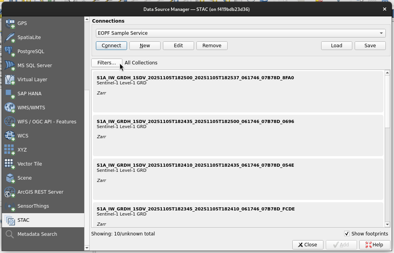Toggle the Show footprints checkbox
The image size is (394, 253).
[x=347, y=234]
